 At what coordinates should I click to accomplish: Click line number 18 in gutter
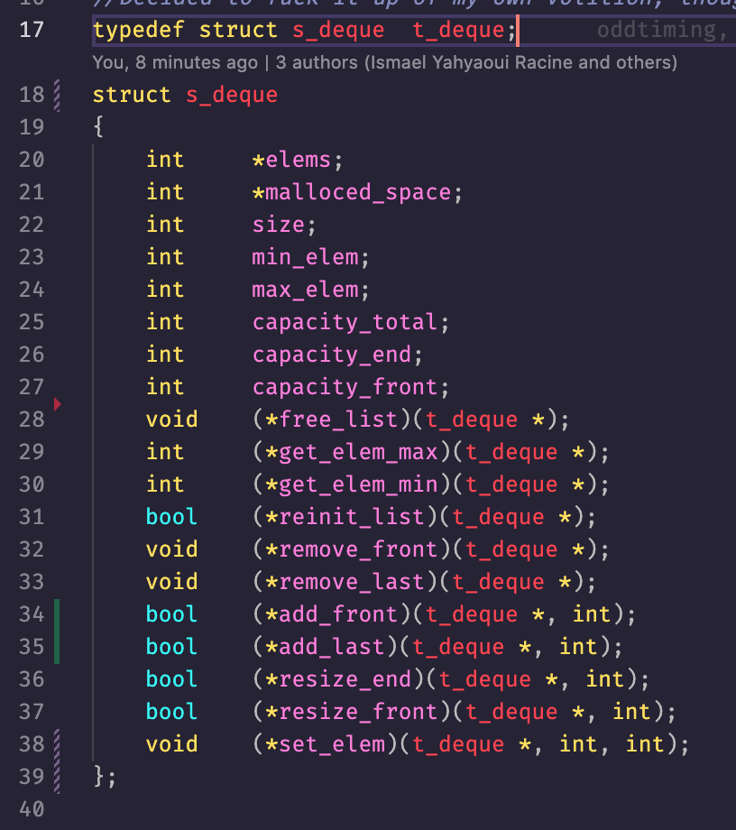[32, 95]
